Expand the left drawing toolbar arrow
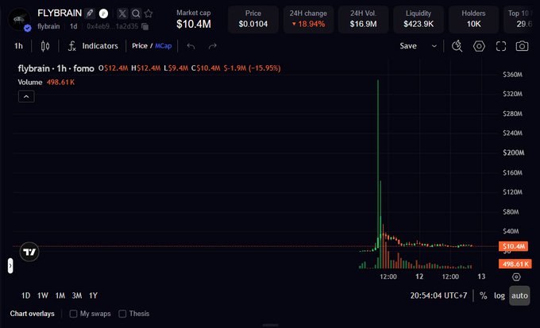540x328 pixels. [10, 265]
